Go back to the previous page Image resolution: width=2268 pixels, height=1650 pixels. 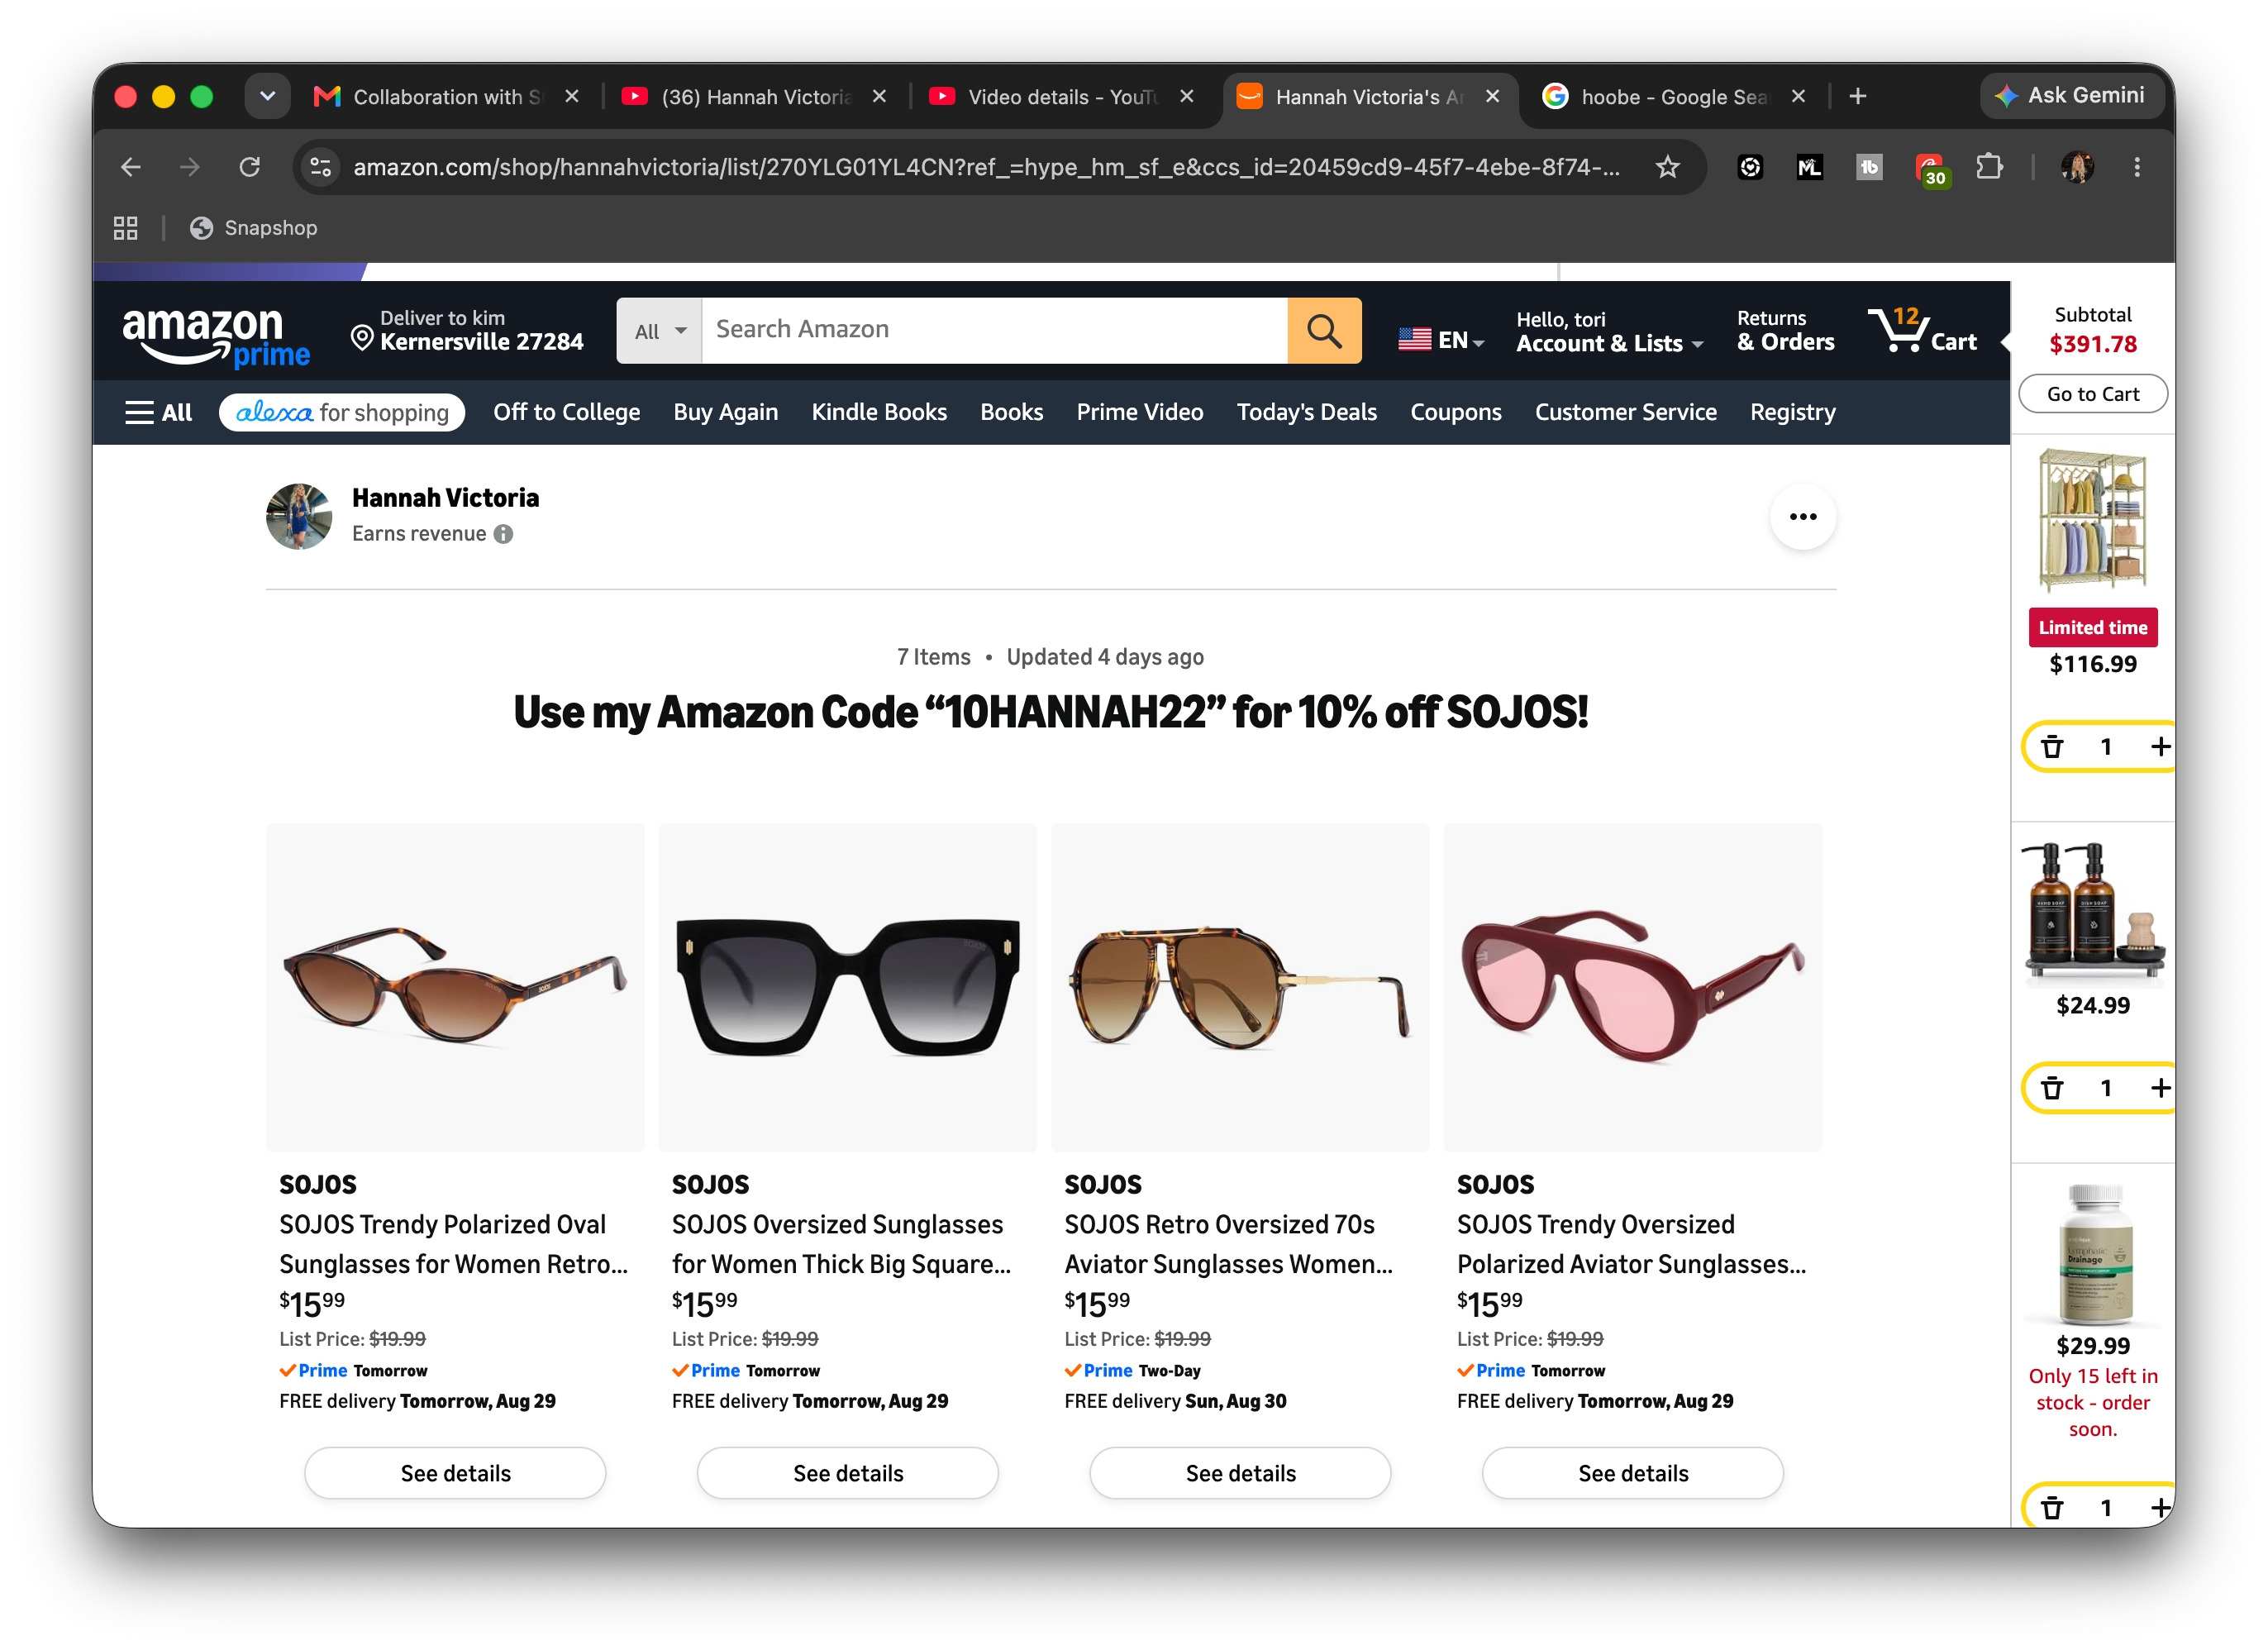tap(131, 167)
